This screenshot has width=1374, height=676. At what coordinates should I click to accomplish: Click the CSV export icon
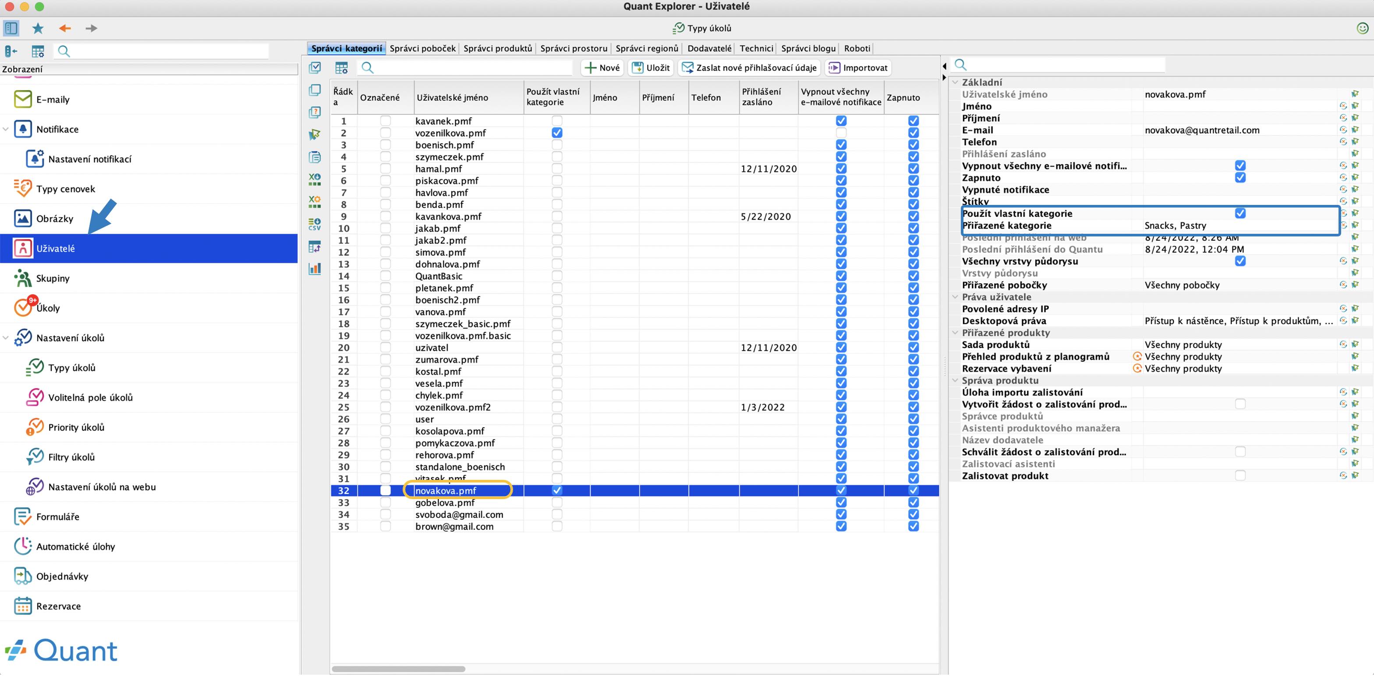pos(315,224)
